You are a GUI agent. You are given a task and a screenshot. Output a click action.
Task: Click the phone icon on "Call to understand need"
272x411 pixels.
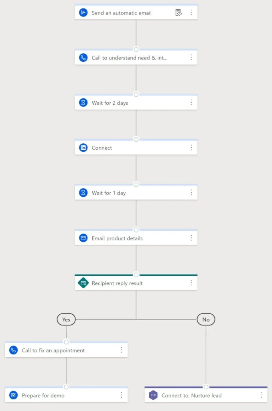(x=83, y=57)
